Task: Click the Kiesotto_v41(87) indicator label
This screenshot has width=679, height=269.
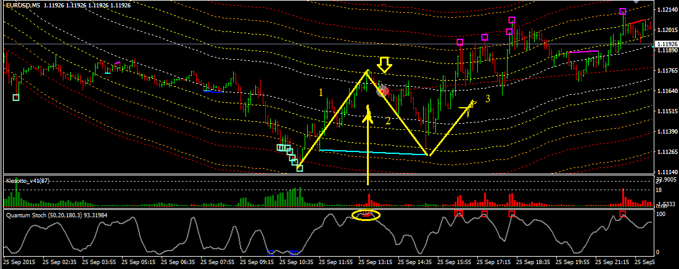Action: pos(27,181)
